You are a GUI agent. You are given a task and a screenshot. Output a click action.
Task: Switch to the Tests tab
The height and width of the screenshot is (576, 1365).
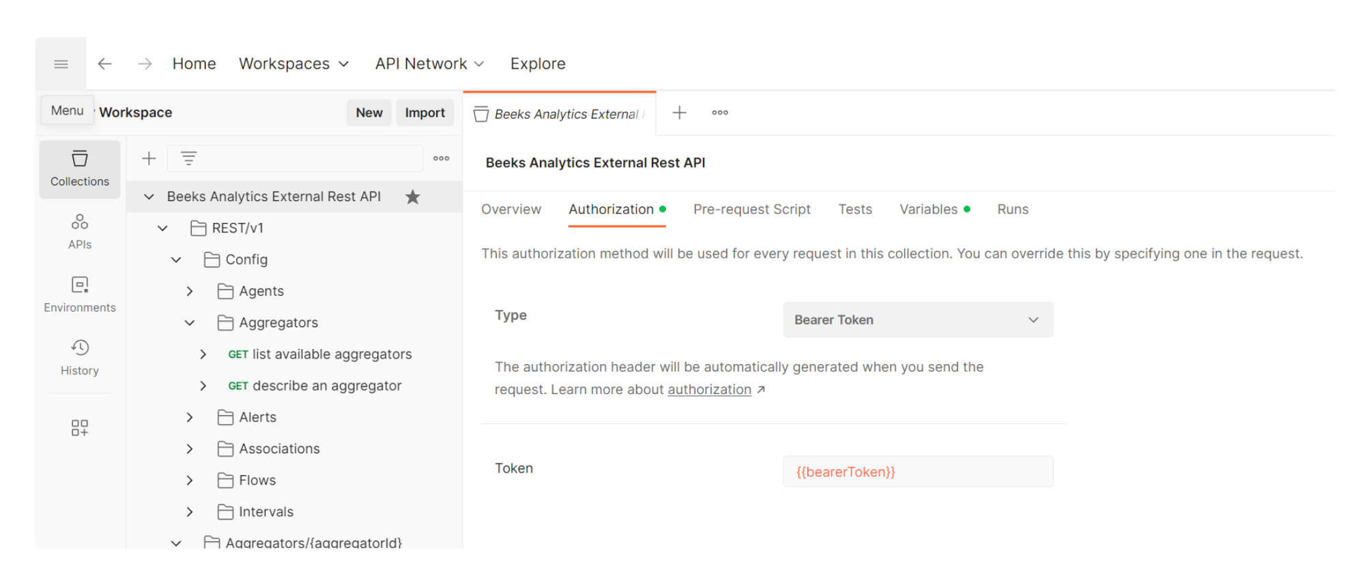pyautogui.click(x=855, y=209)
